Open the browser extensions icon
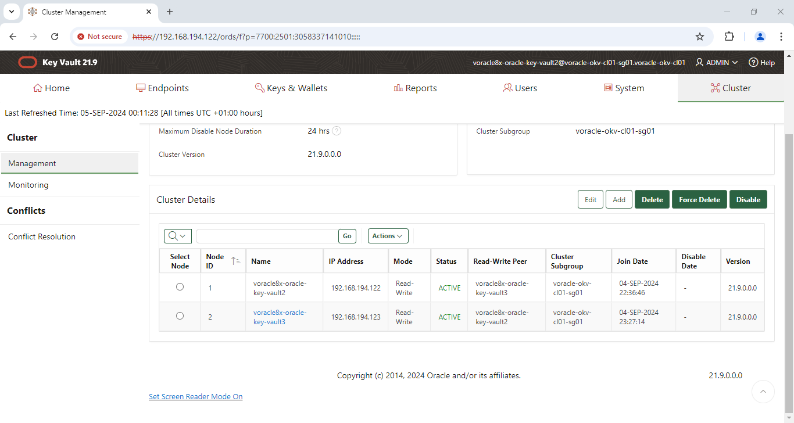The height and width of the screenshot is (423, 794). pos(729,37)
